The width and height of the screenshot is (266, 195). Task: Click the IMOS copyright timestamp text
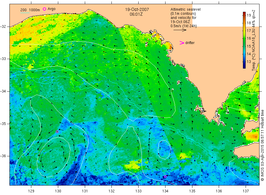click(262, 145)
